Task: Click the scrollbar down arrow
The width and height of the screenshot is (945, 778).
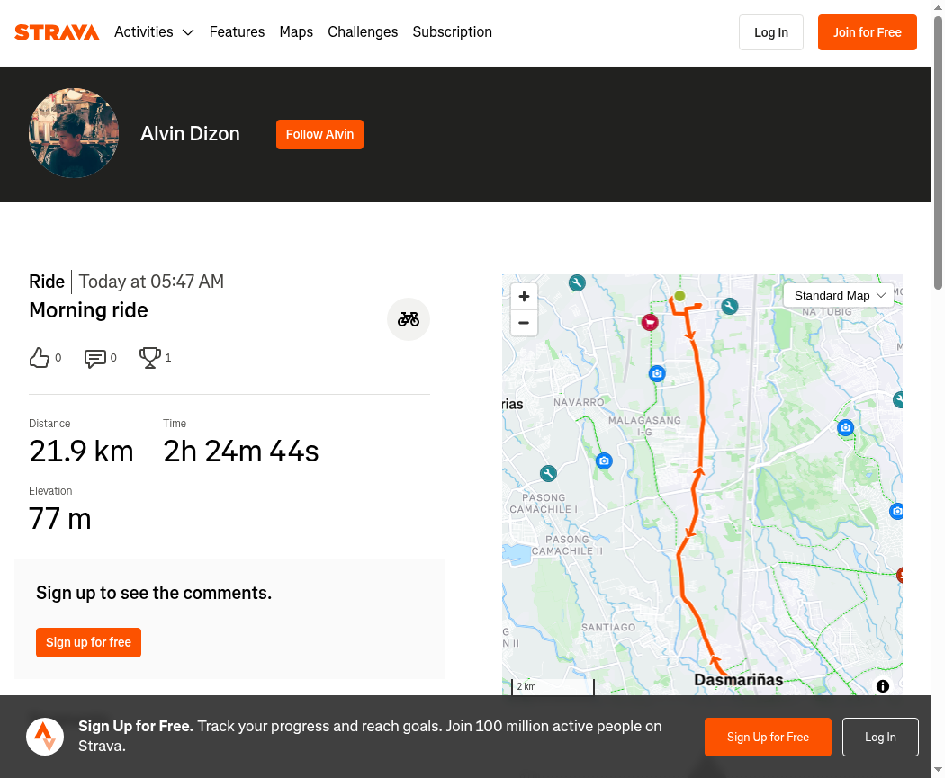Action: 939,770
